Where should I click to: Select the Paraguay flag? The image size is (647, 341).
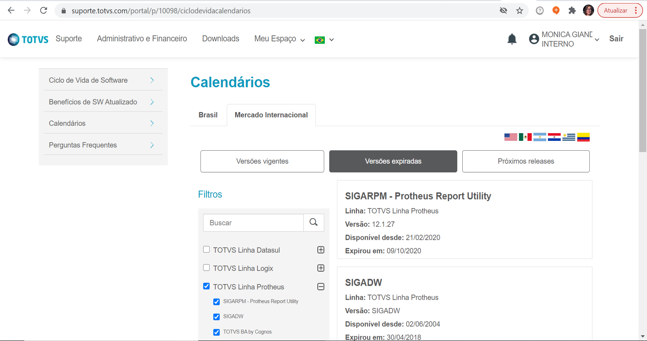(x=554, y=137)
